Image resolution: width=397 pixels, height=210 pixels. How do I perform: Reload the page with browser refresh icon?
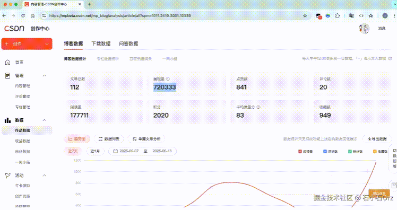click(x=23, y=16)
